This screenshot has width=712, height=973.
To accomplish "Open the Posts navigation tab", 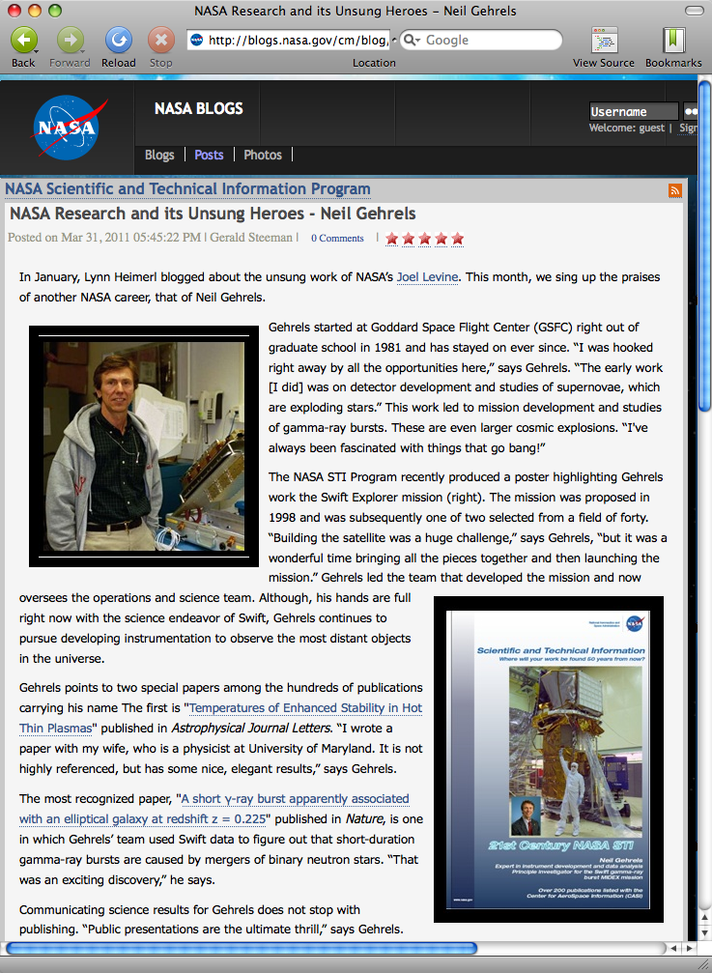I will (209, 156).
